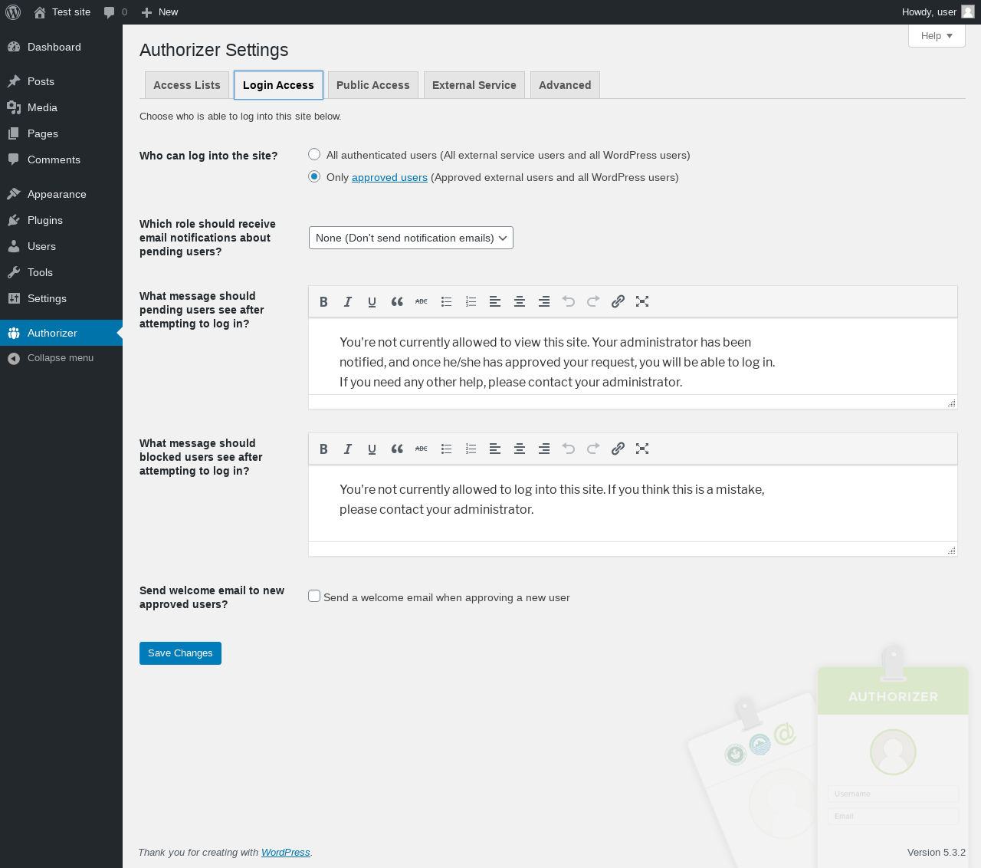Switch to the Login Access tab
The height and width of the screenshot is (868, 981).
(x=278, y=85)
